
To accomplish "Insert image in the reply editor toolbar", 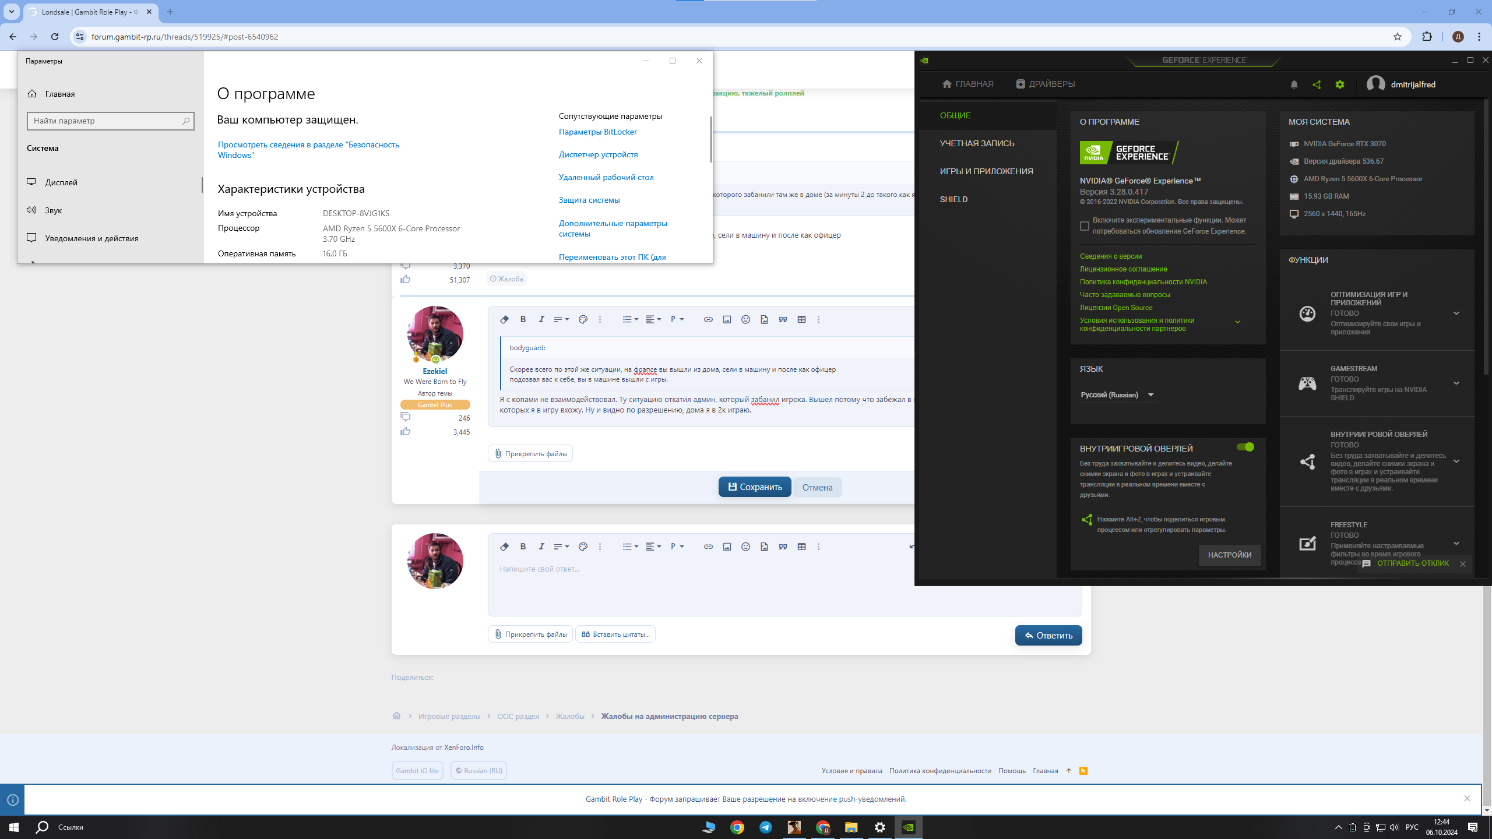I will pos(727,547).
